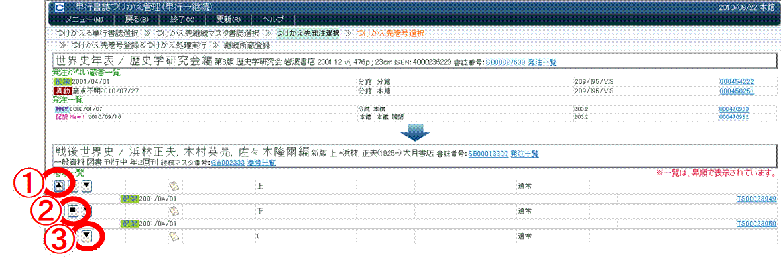Image resolution: width=781 pixels, height=274 pixels.
Task: Open 発注一覧 link beside SB00027638
Action: pos(542,63)
